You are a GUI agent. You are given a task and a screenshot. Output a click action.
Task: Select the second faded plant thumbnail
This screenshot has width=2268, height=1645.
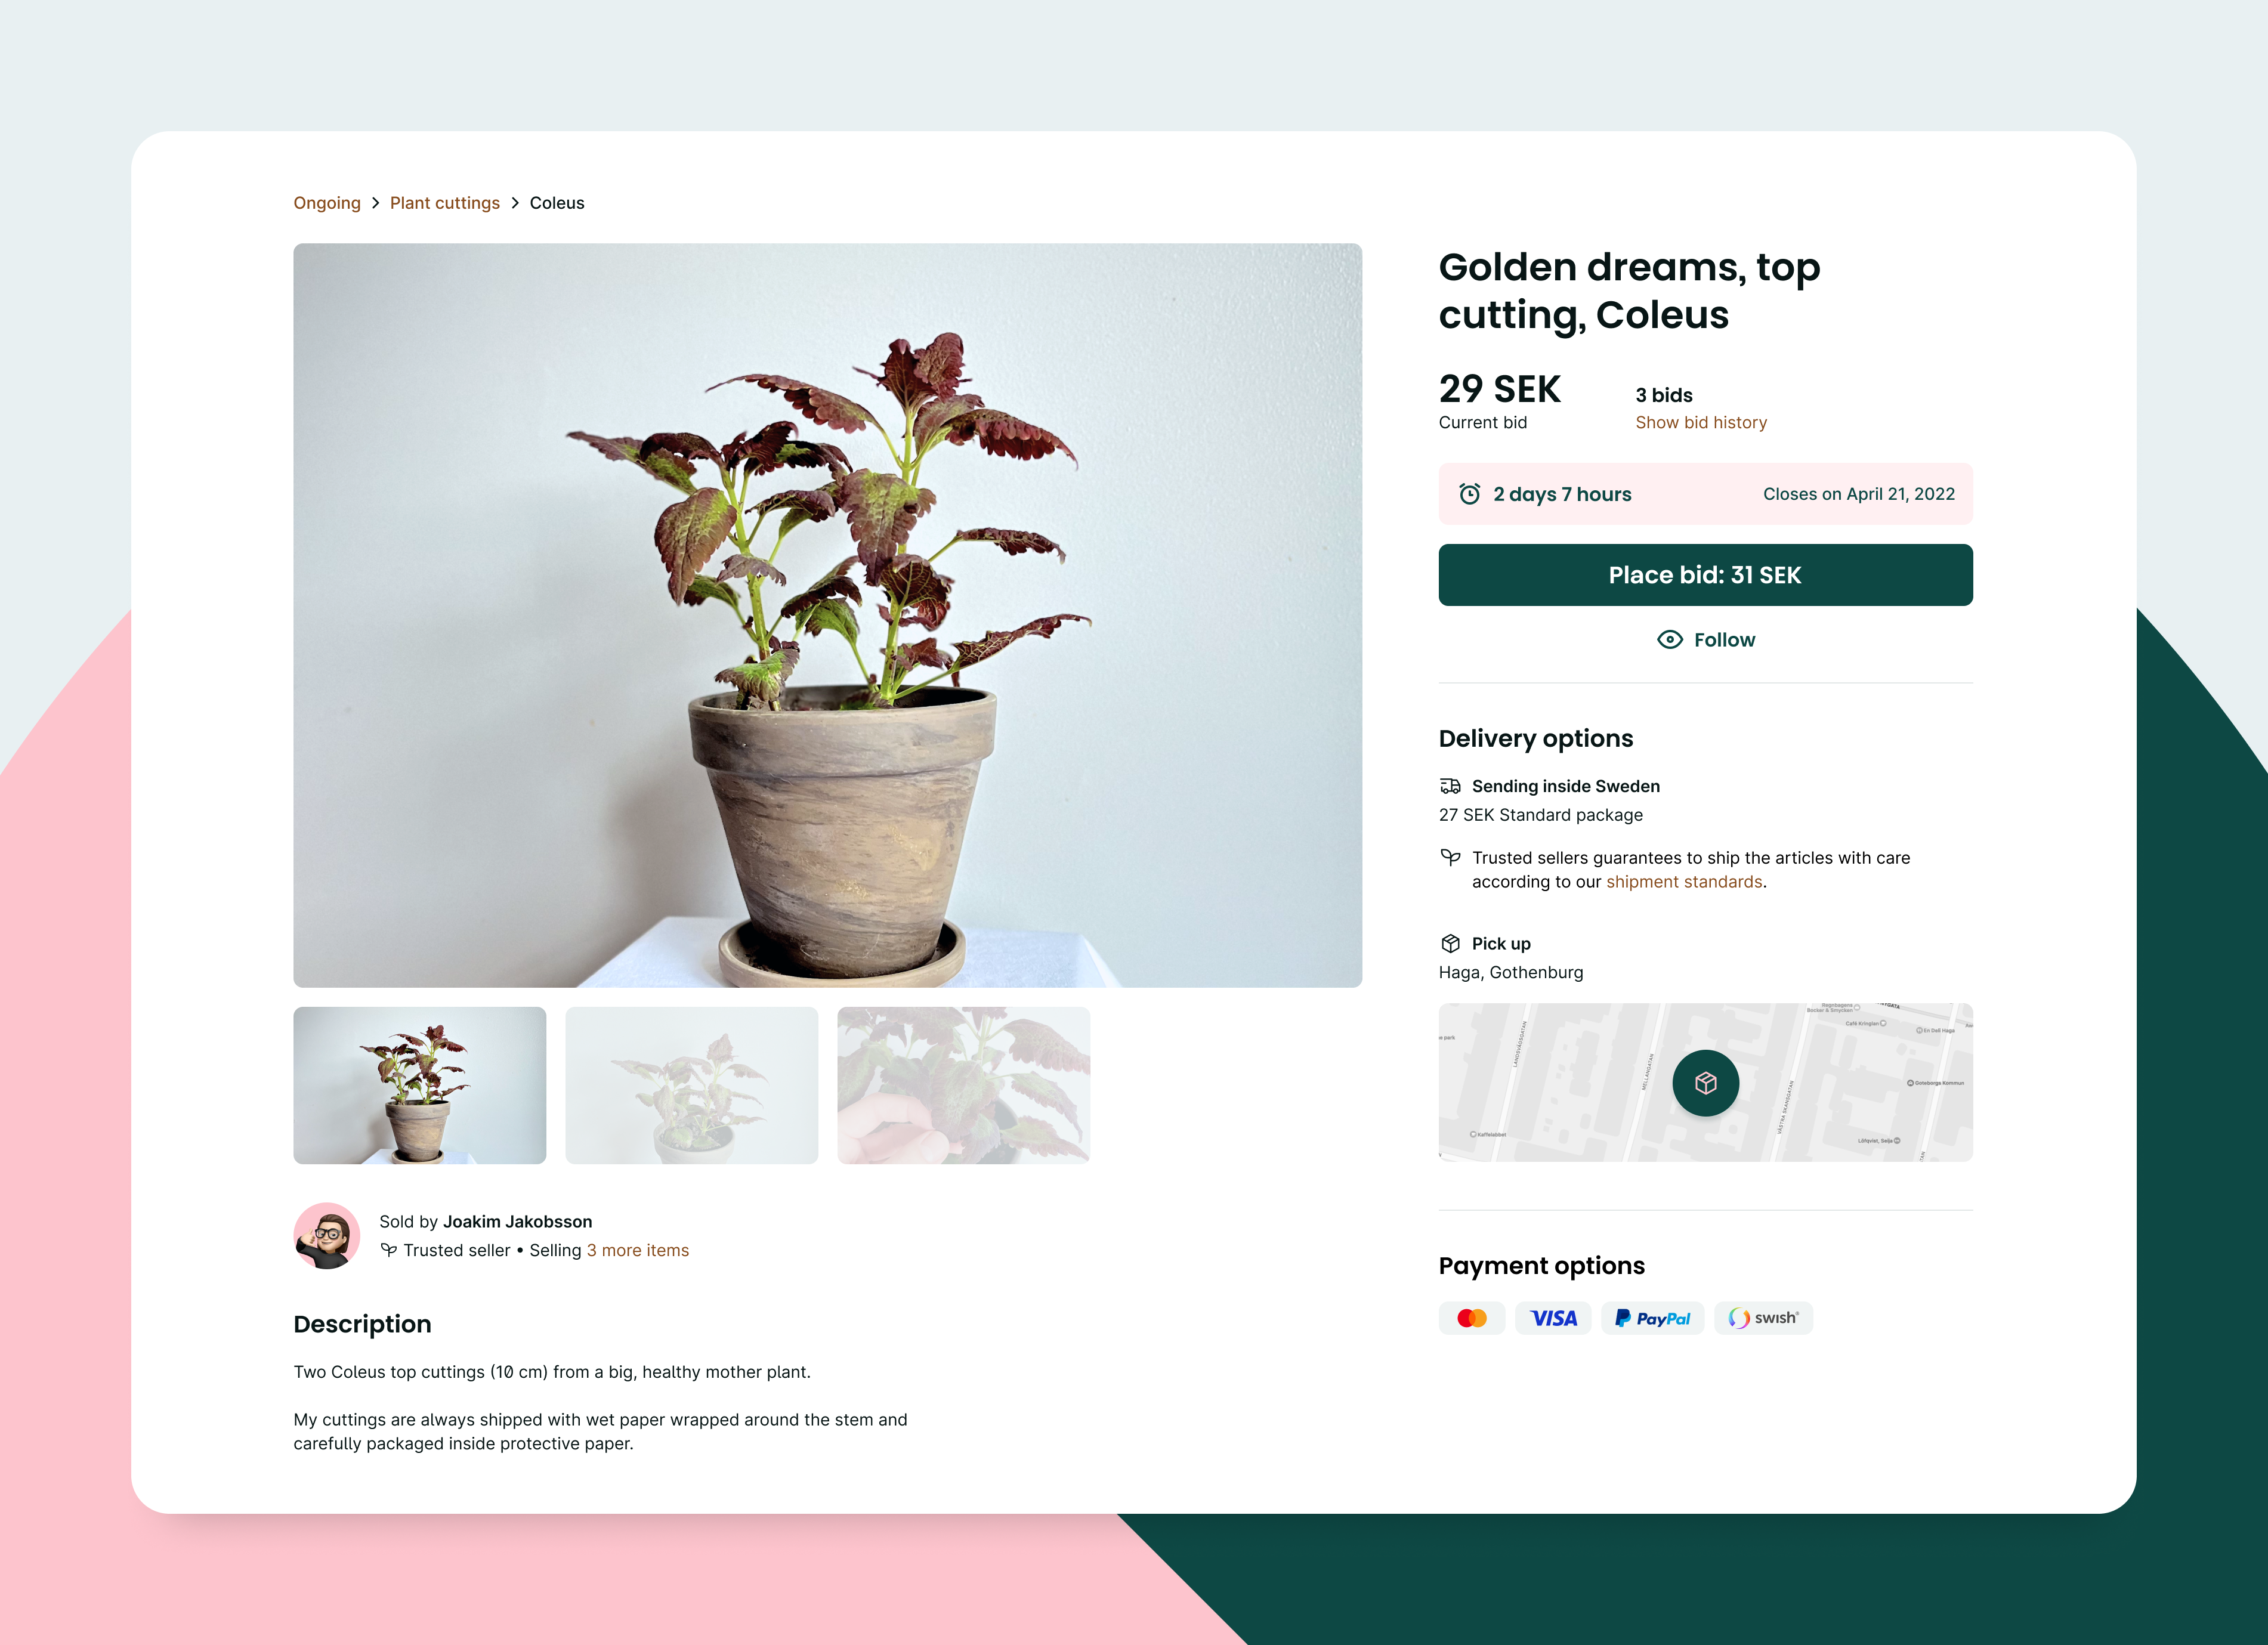point(692,1085)
